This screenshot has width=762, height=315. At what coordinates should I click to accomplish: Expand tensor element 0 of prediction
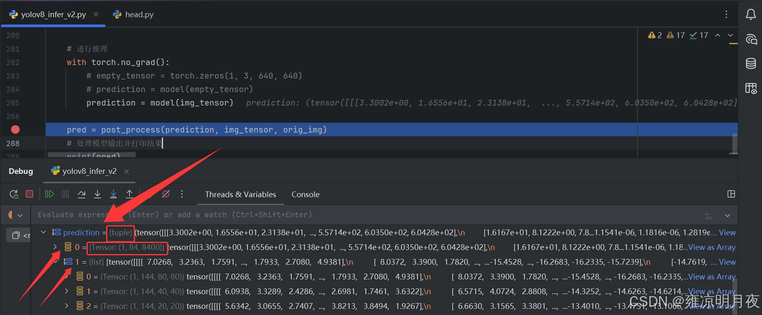pos(55,247)
